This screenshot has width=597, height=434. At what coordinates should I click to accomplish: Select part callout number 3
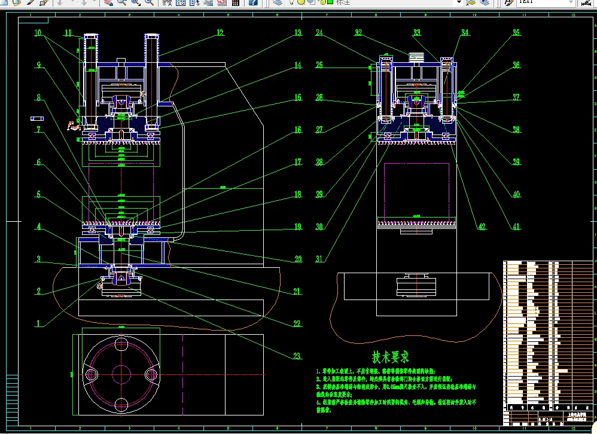point(38,259)
